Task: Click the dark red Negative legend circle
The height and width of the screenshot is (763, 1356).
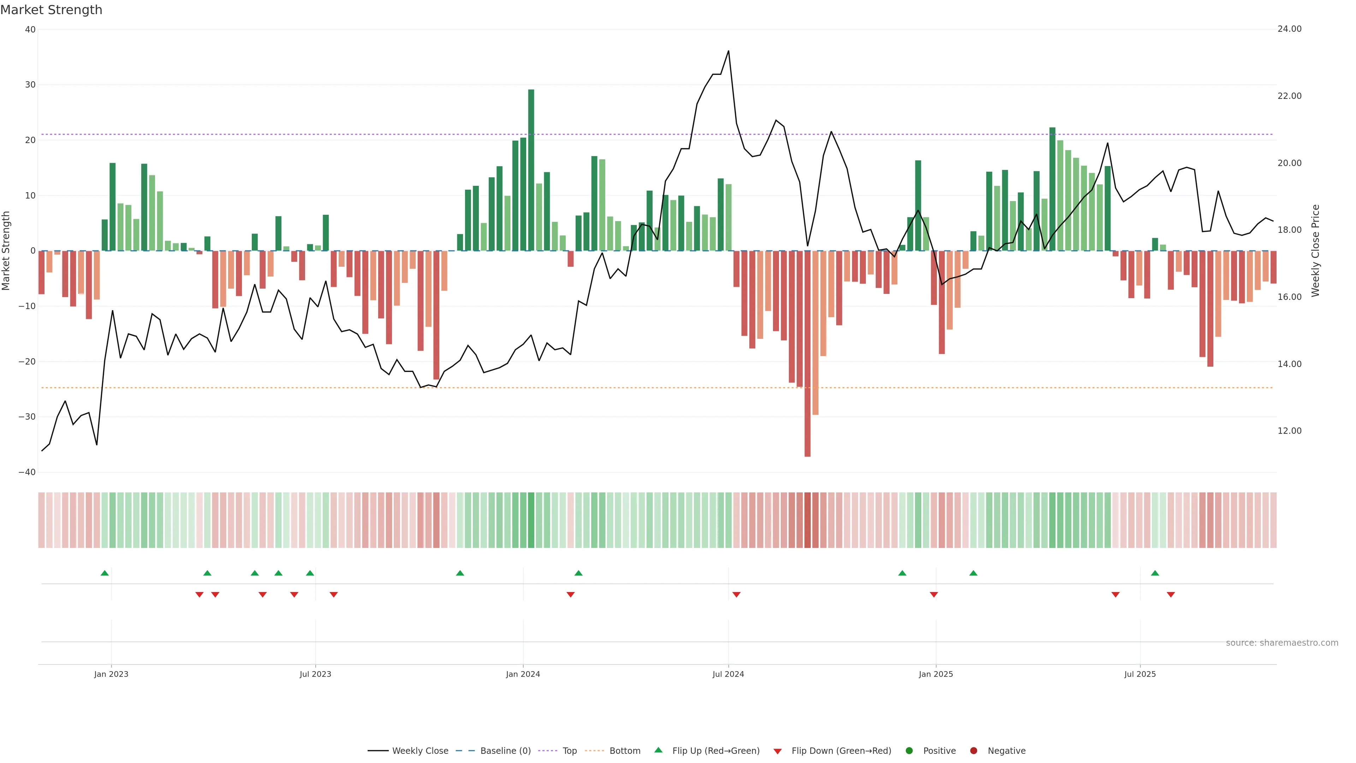Action: (973, 751)
